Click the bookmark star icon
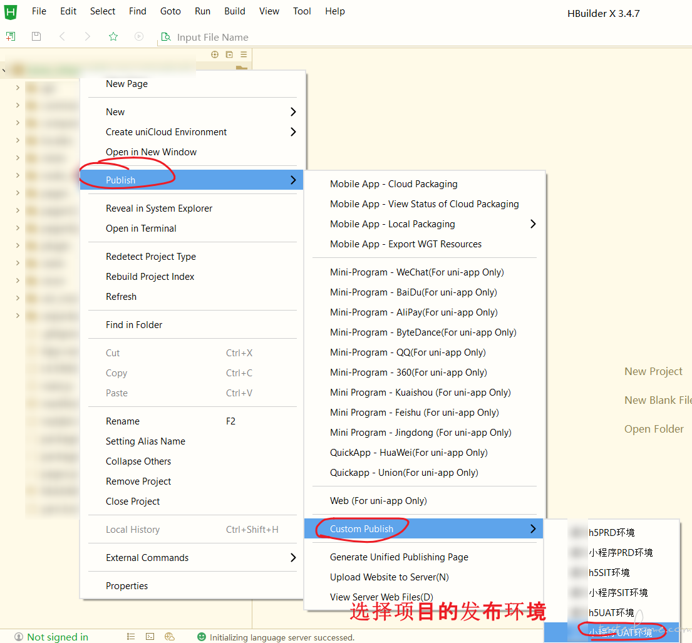Viewport: 692px width, 643px height. click(113, 37)
